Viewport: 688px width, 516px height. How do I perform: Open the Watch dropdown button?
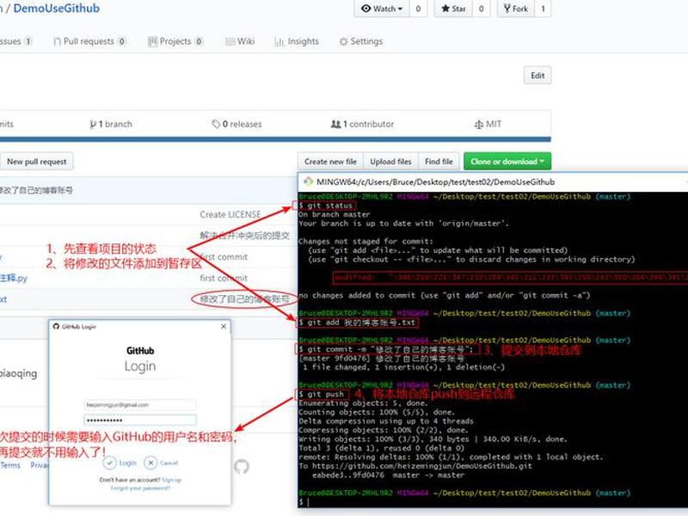click(382, 9)
